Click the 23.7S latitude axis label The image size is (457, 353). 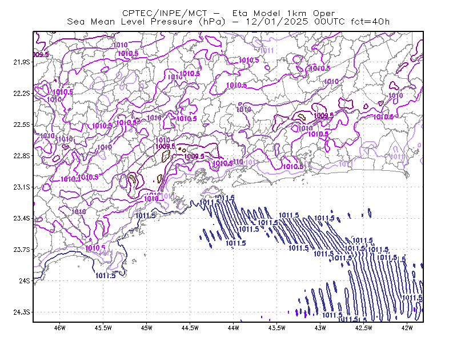(x=22, y=250)
